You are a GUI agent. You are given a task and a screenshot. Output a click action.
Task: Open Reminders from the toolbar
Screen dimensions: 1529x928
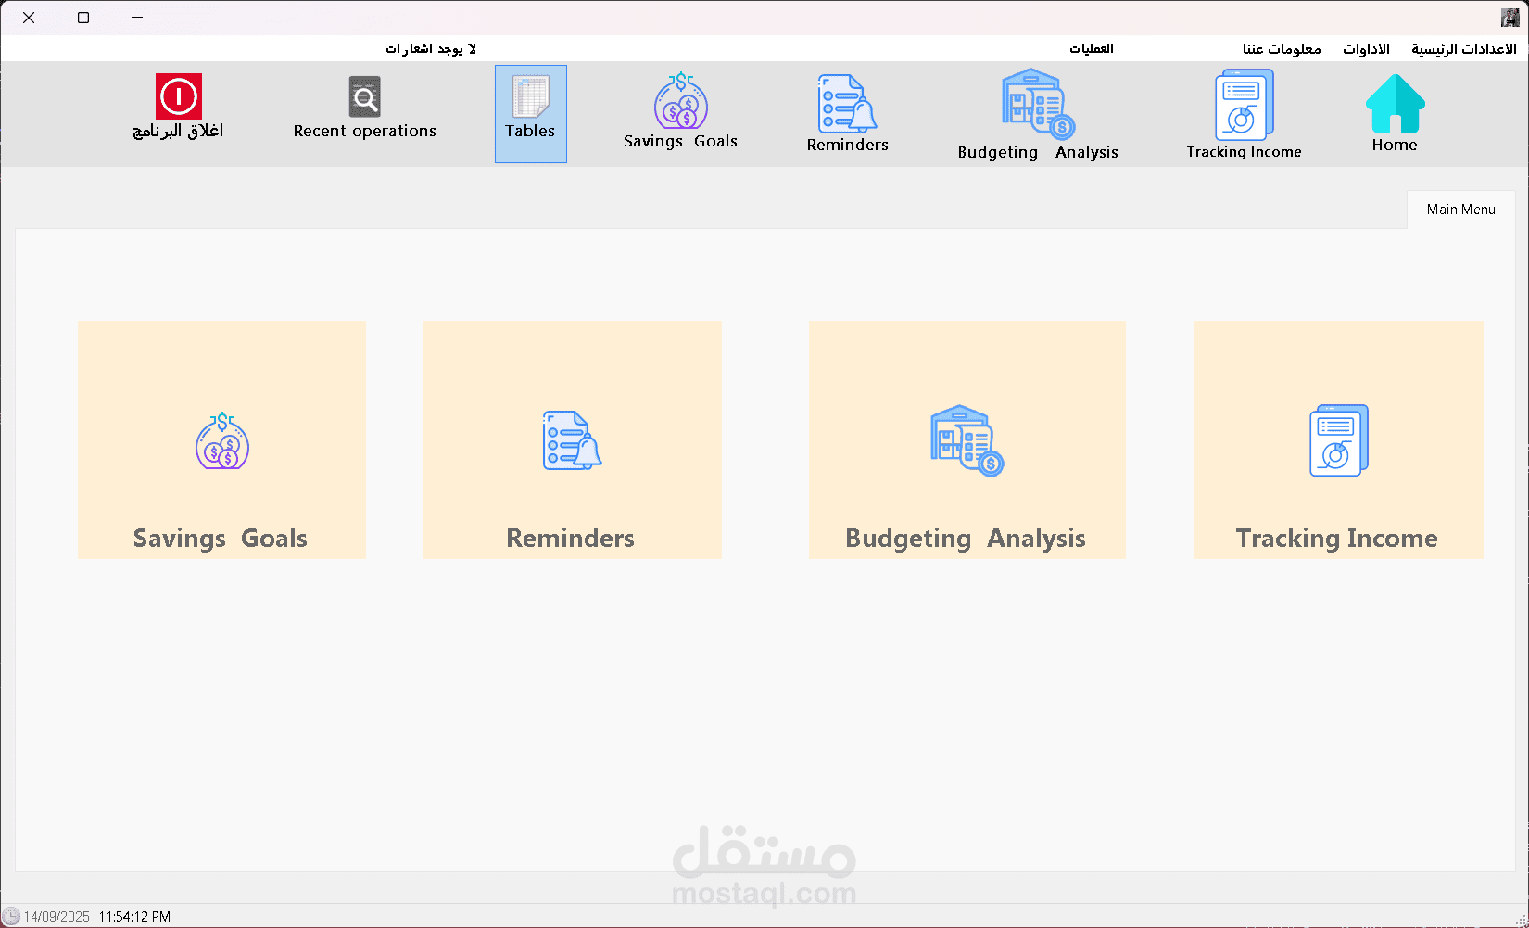click(847, 113)
